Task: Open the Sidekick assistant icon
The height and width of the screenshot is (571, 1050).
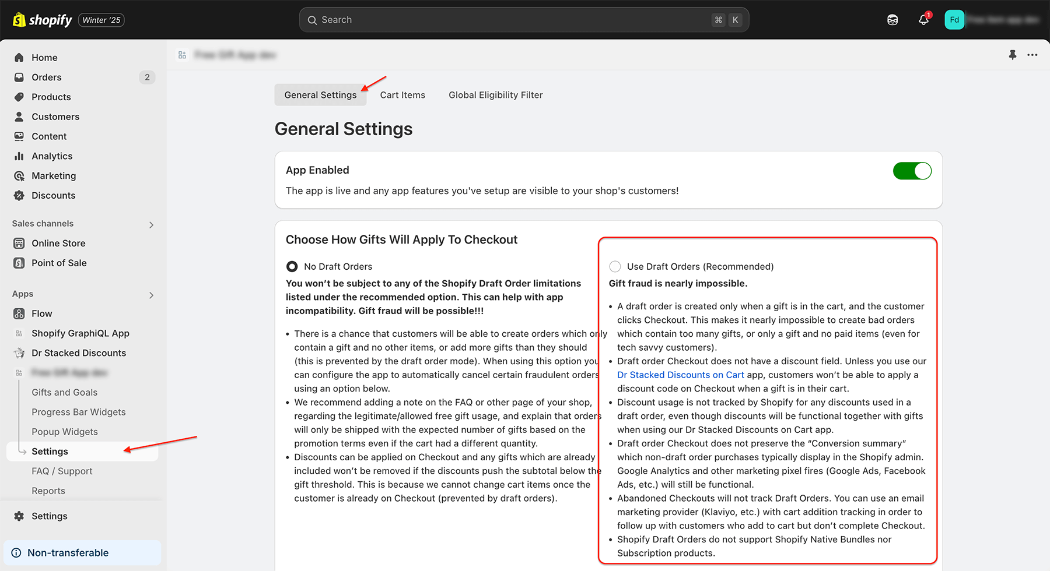Action: [x=892, y=20]
